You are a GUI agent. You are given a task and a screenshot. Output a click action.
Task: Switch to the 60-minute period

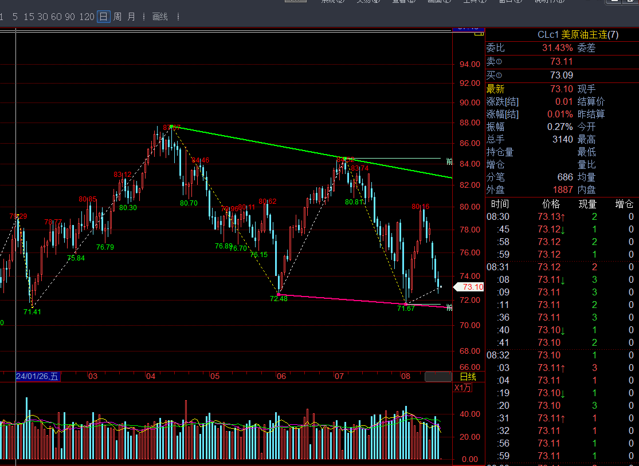click(56, 17)
